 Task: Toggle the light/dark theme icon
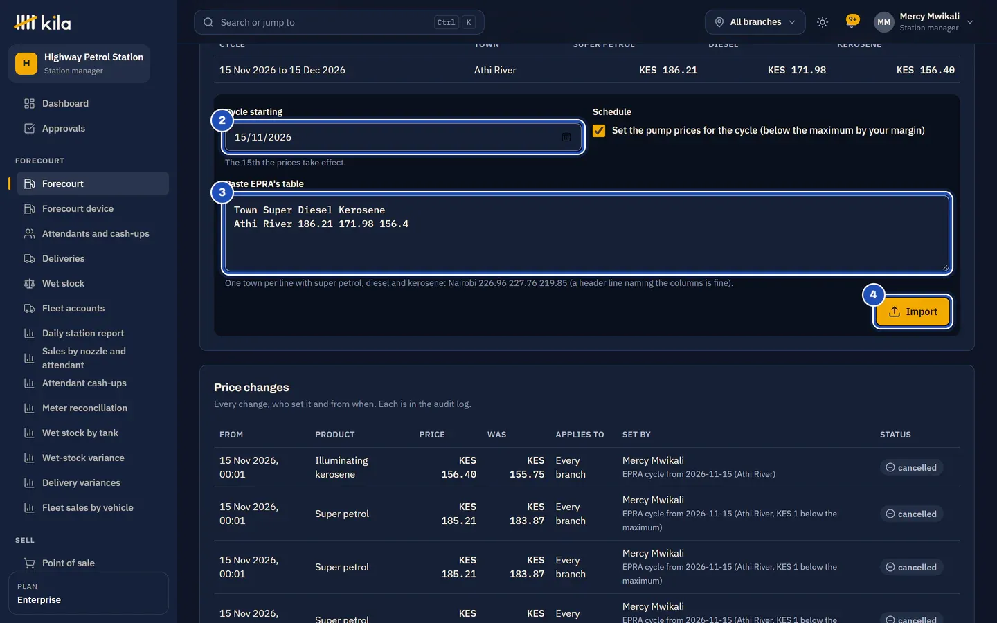(823, 22)
